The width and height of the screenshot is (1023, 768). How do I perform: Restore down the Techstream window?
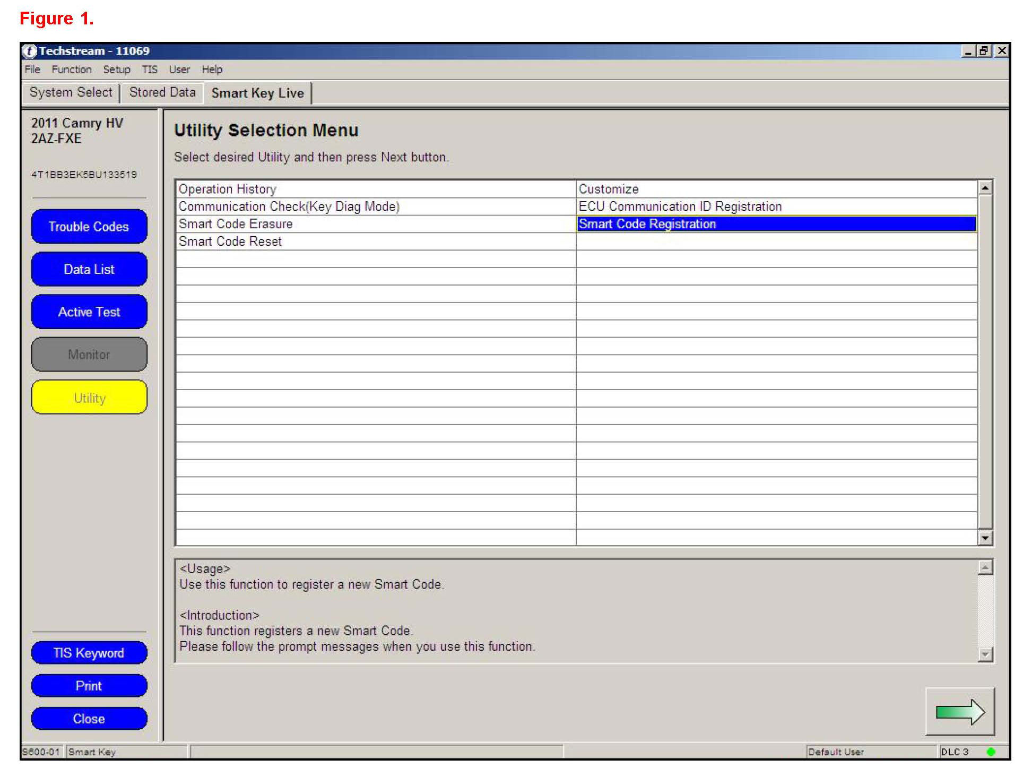pos(984,51)
